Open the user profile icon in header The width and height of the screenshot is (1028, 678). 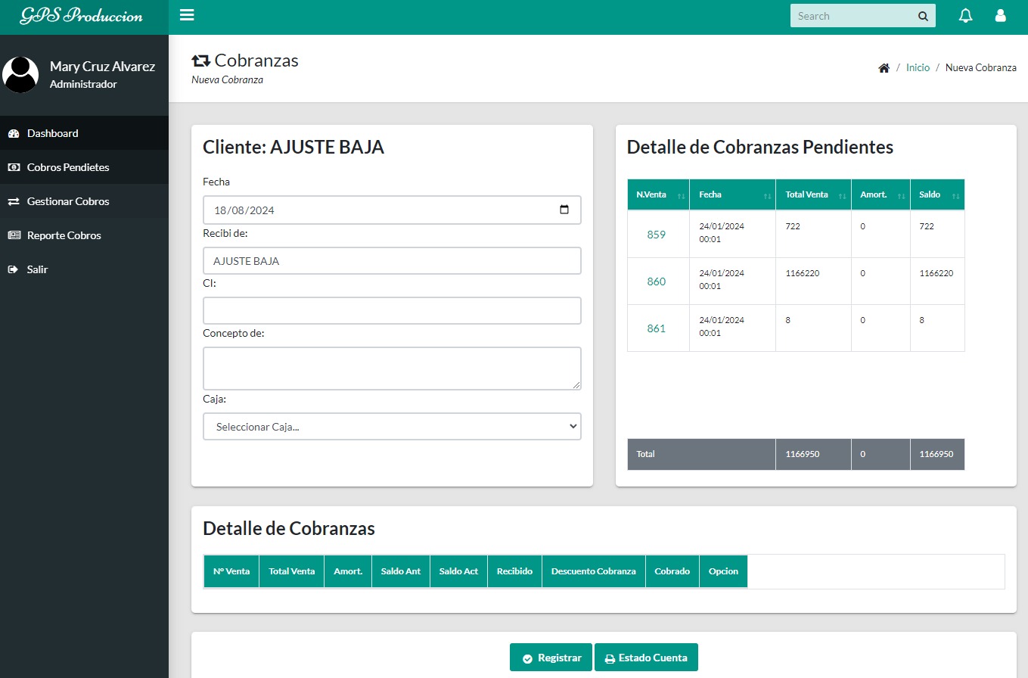point(1000,16)
